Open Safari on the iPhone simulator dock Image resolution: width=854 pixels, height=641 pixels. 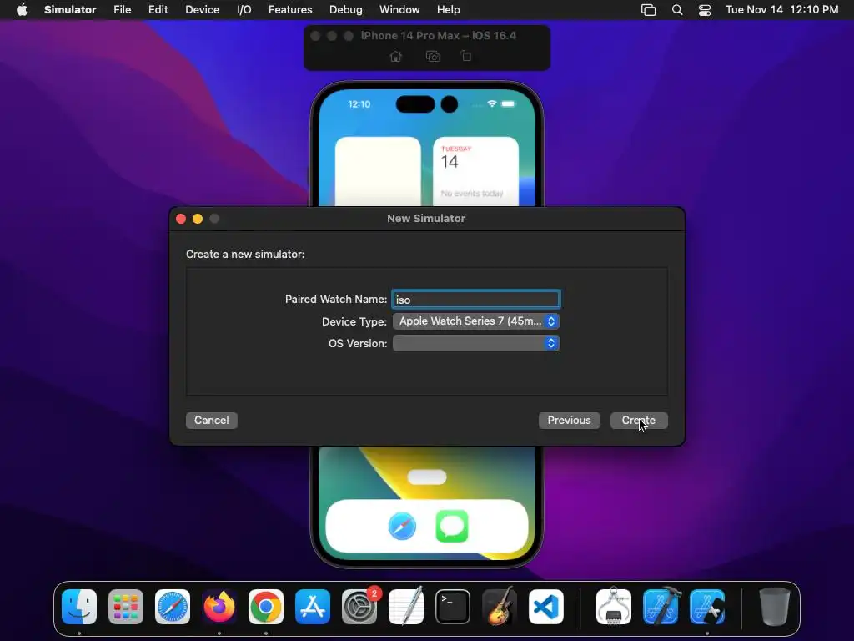(402, 527)
